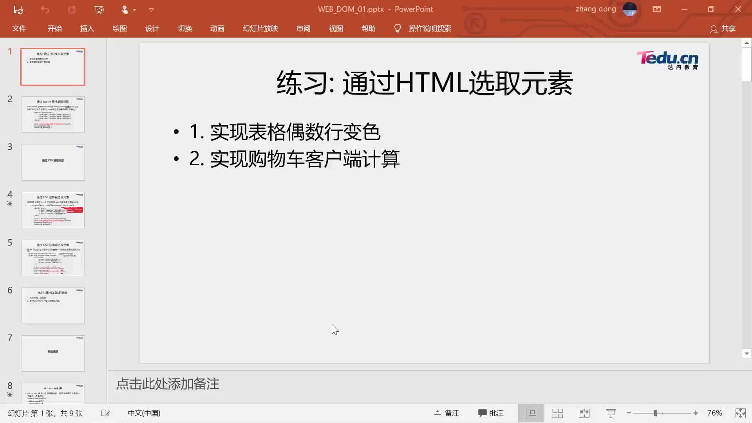The width and height of the screenshot is (752, 423).
Task: Start Slide Show view icon in status bar
Action: 611,413
